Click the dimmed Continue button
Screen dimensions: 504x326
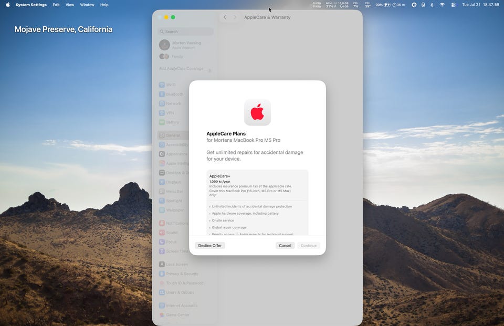pyautogui.click(x=309, y=245)
